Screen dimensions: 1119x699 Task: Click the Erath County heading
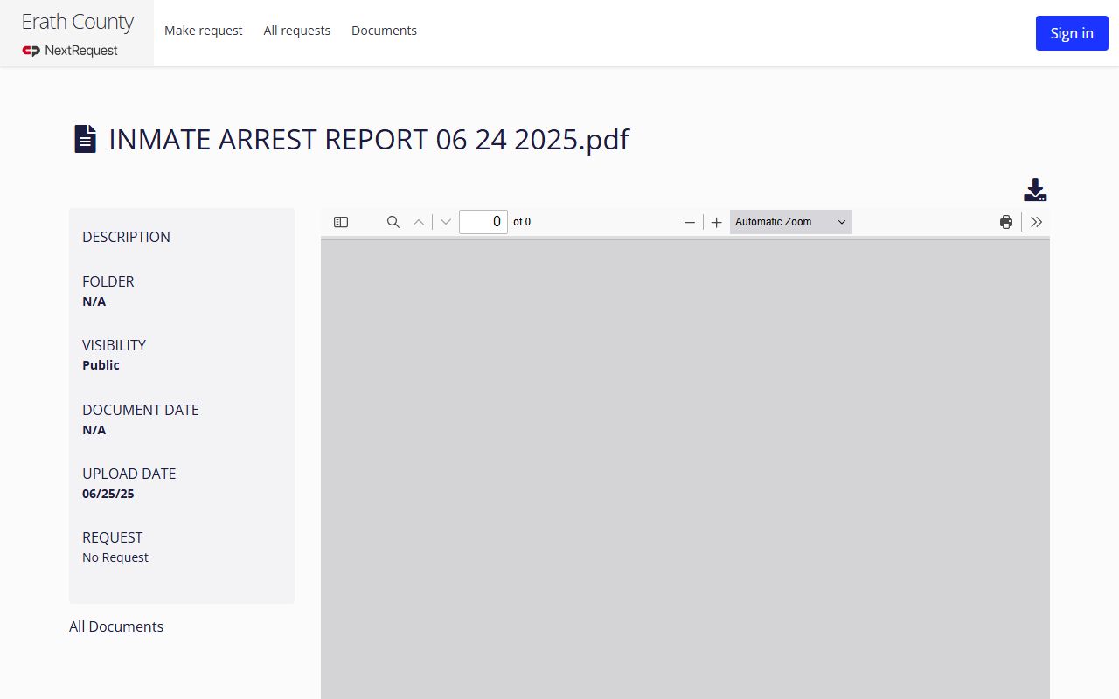point(78,22)
